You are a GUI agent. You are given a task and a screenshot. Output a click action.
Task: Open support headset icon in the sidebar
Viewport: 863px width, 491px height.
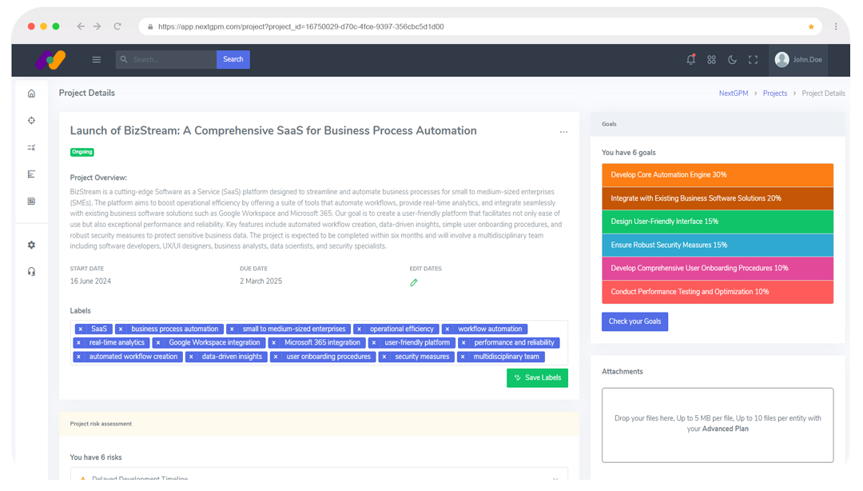(x=31, y=272)
